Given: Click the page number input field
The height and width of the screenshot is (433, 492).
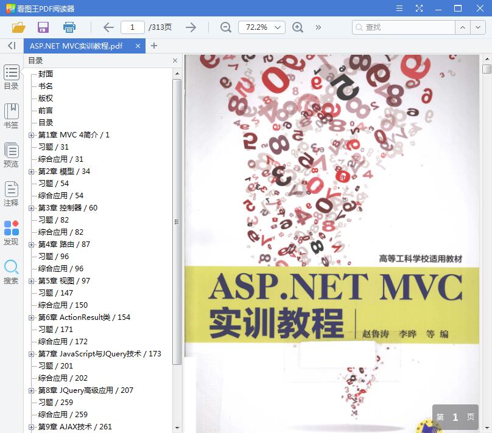Looking at the screenshot, I should (132, 27).
